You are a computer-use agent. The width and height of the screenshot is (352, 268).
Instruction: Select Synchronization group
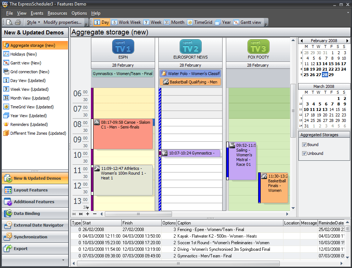(x=35, y=237)
